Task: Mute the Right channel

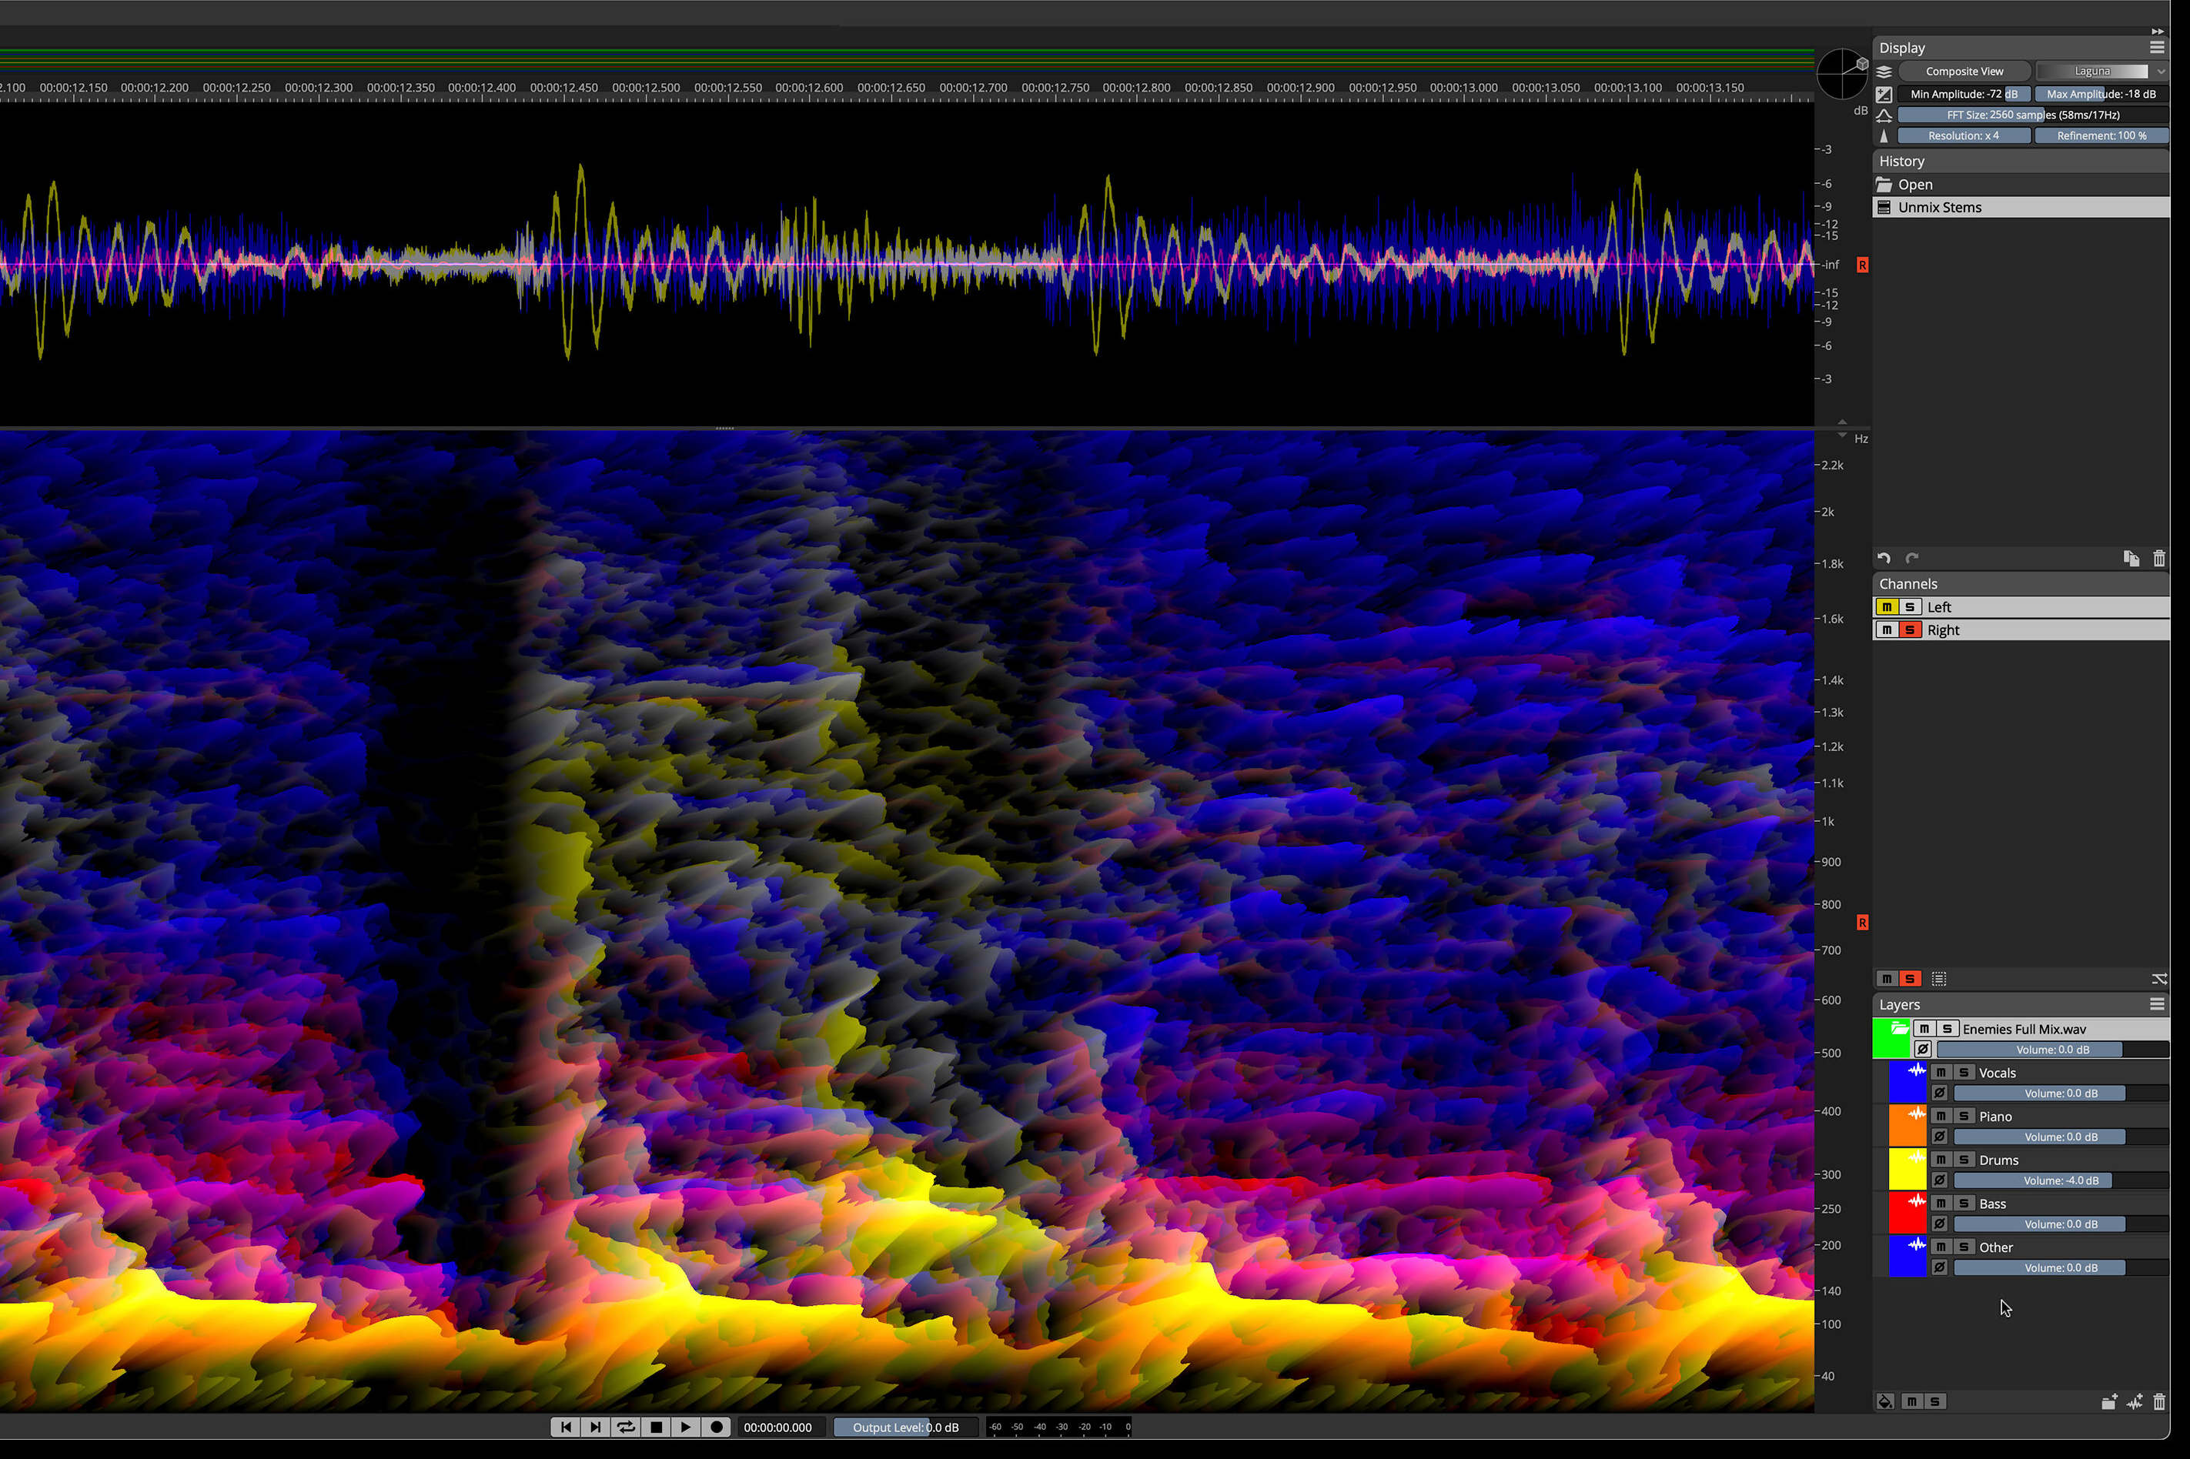Action: click(1887, 631)
